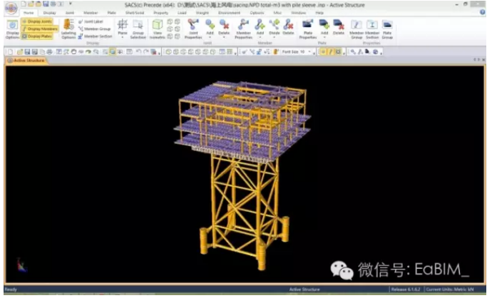Click the Save icon in lower toolbar

click(27, 52)
